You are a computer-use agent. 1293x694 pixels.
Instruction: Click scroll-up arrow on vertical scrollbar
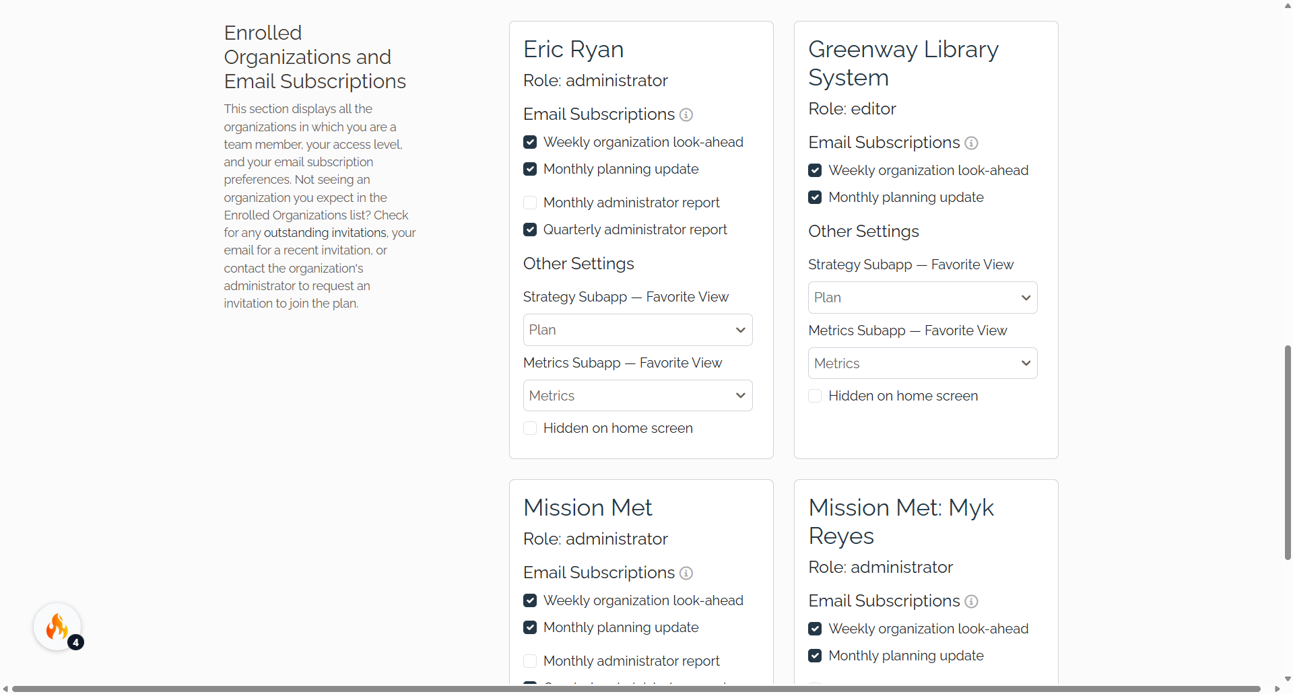click(1288, 5)
